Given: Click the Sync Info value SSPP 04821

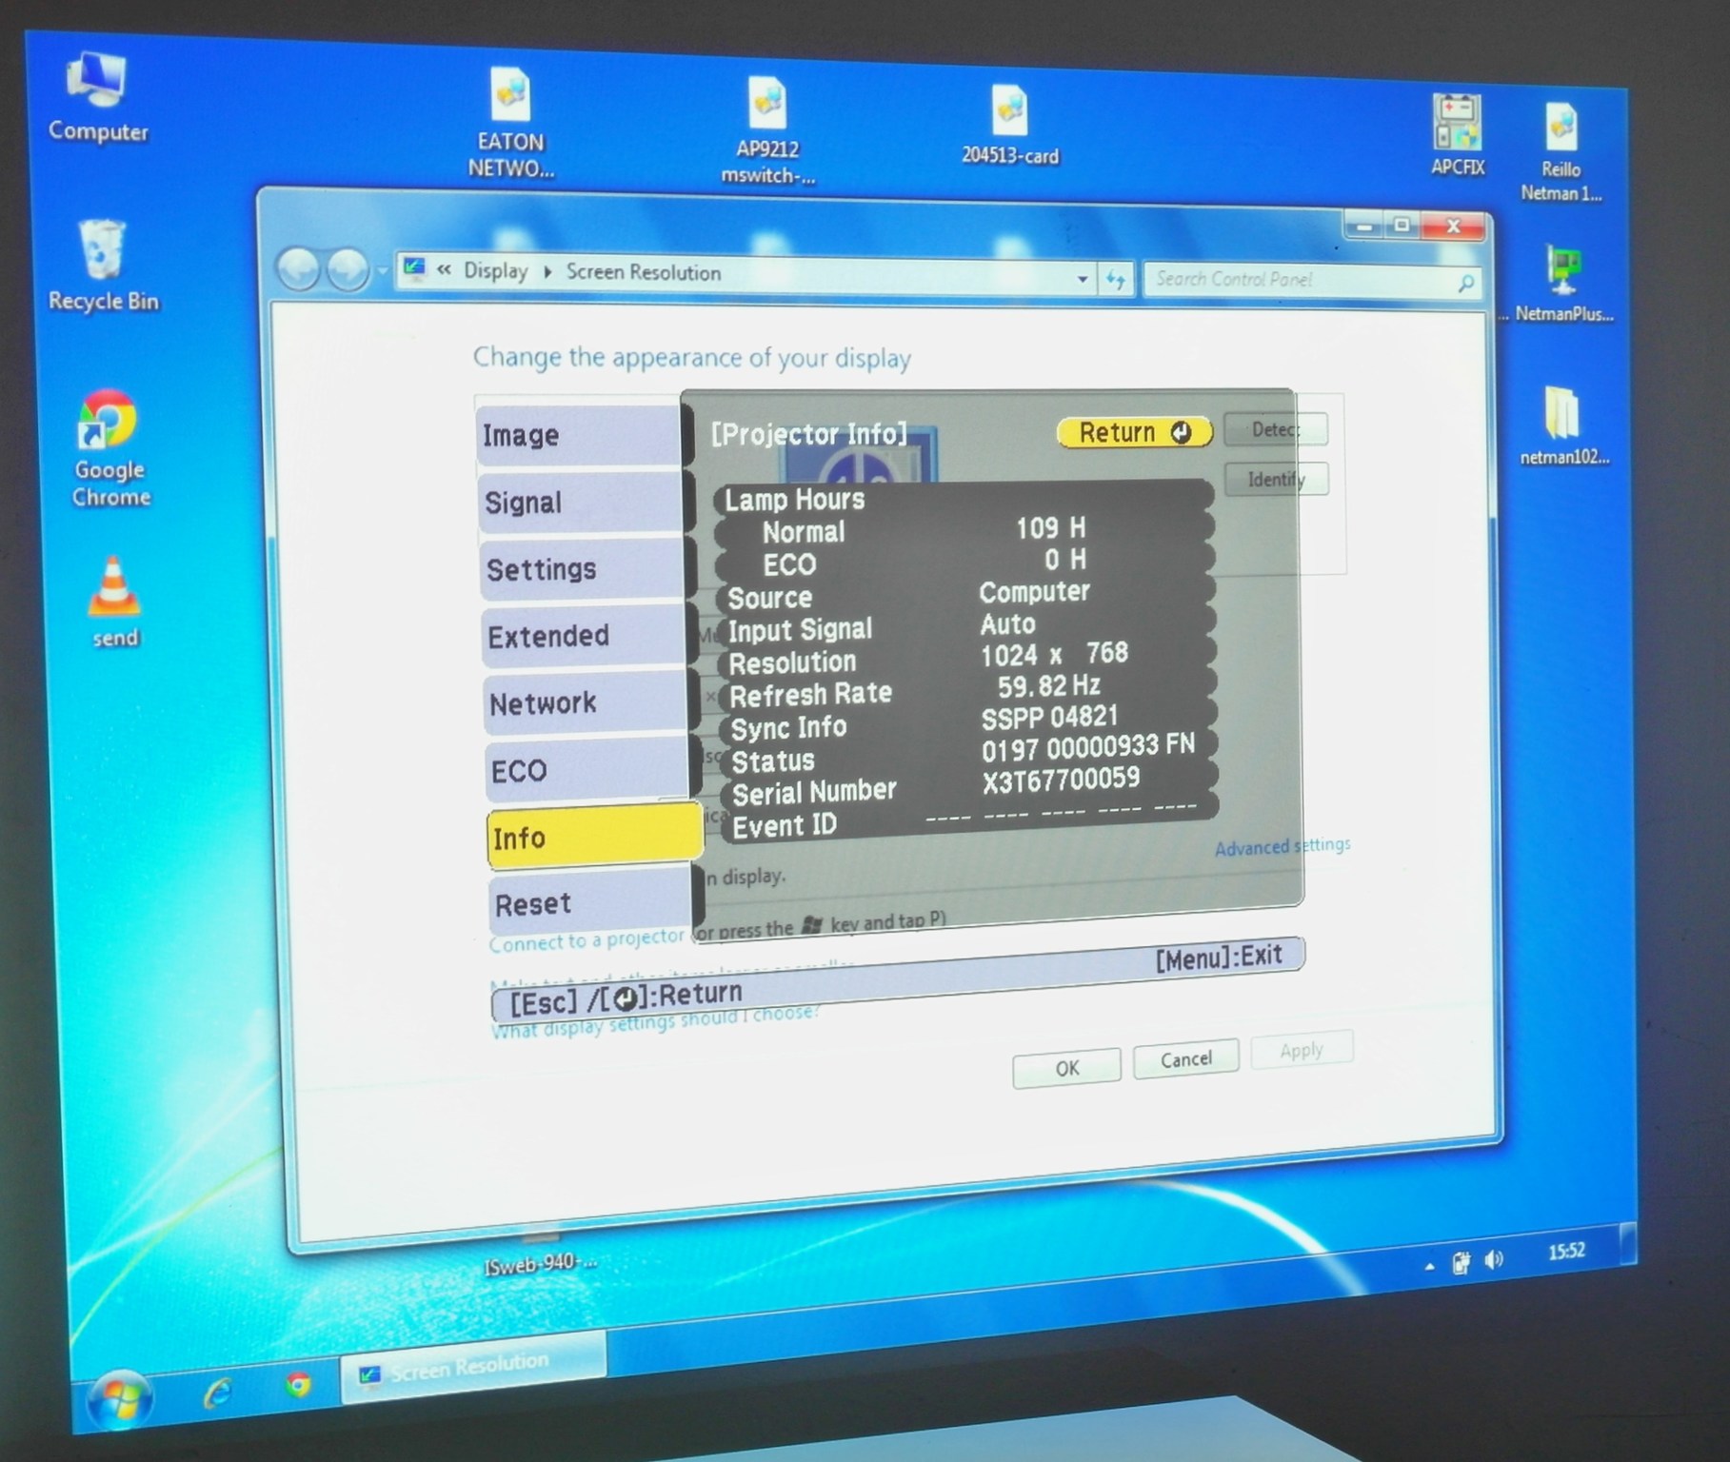Looking at the screenshot, I should coord(1050,718).
